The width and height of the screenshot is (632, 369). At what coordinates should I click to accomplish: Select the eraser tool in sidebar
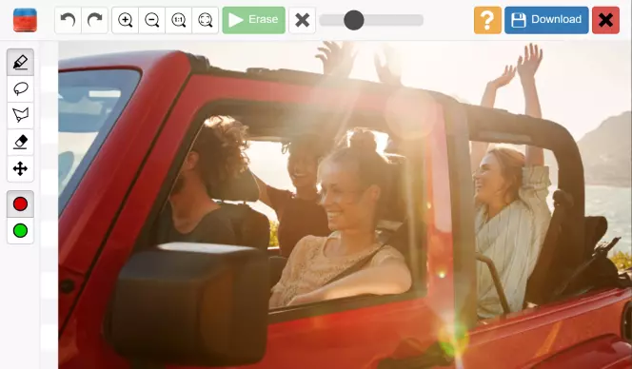click(20, 142)
